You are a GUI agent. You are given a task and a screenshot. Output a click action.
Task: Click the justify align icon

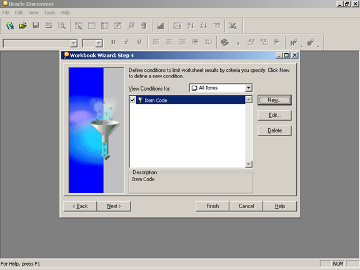(x=195, y=42)
